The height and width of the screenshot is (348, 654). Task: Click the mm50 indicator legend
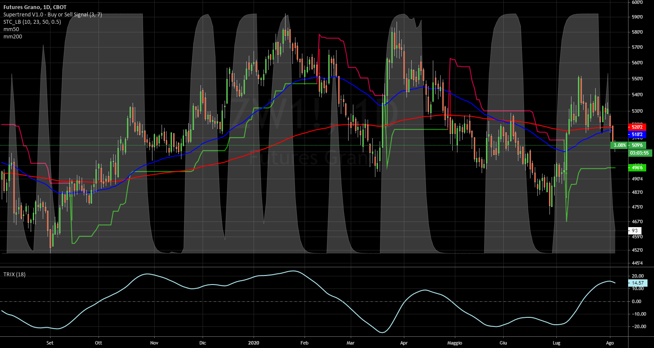point(11,29)
